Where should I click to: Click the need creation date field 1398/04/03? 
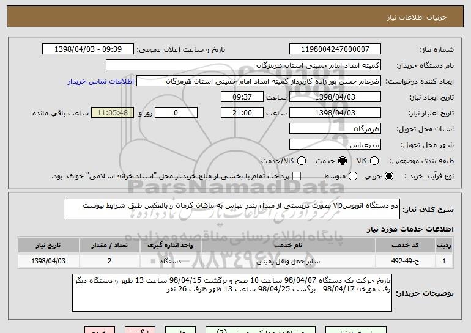pyautogui.click(x=335, y=97)
